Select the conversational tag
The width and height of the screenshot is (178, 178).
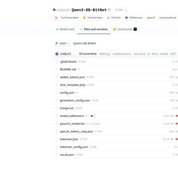(168, 18)
